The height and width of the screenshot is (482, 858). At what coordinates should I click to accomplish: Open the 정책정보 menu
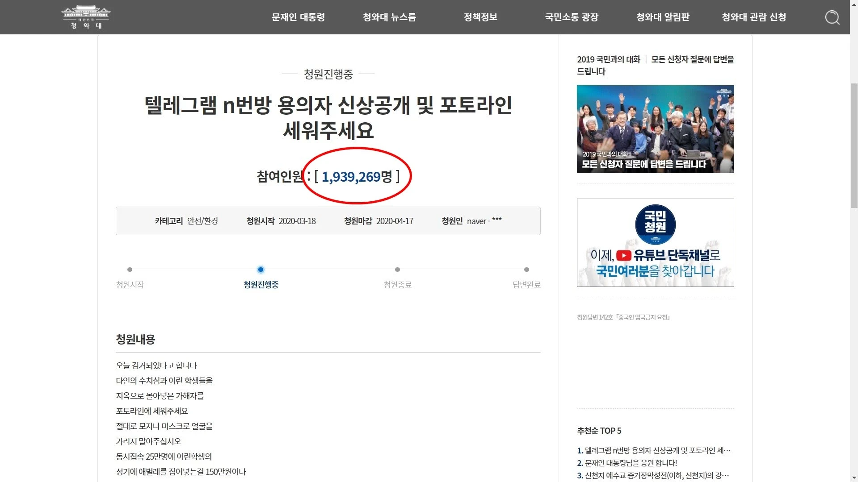[x=480, y=17]
